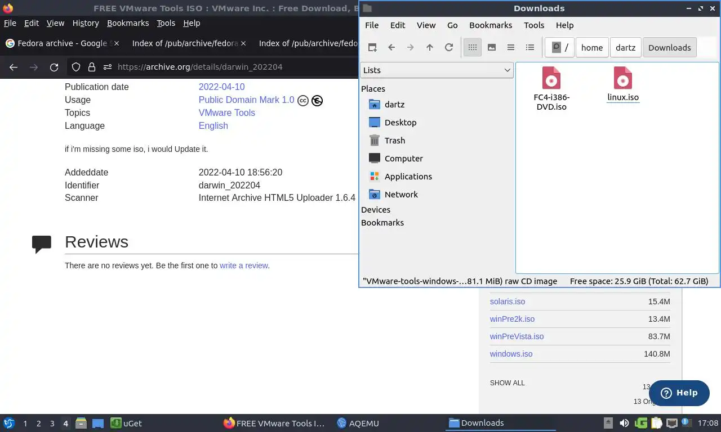Open the View menu in Downloads window
The width and height of the screenshot is (721, 432).
click(426, 25)
